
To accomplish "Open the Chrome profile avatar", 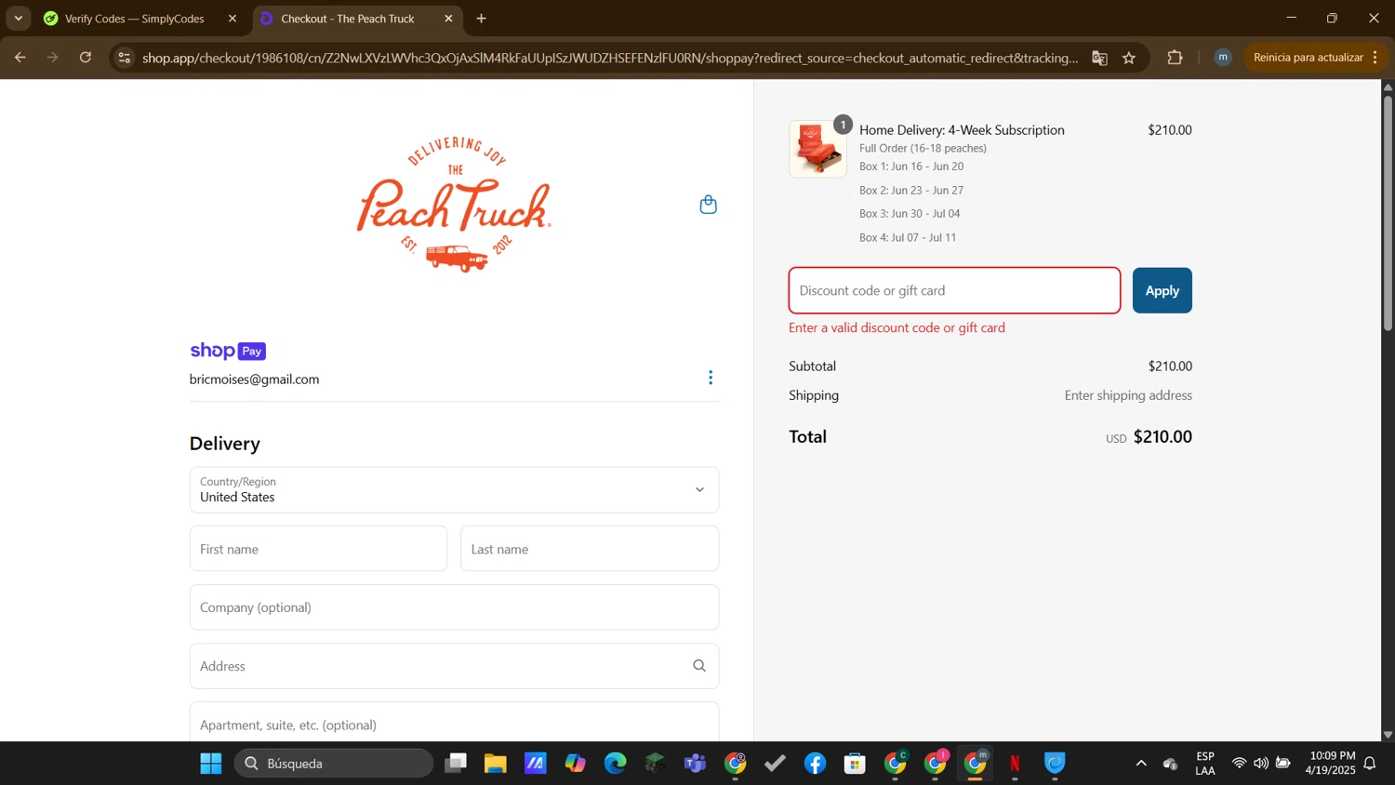I will [1223, 58].
